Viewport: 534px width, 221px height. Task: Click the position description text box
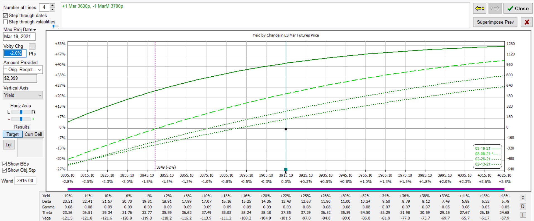pyautogui.click(x=265, y=15)
